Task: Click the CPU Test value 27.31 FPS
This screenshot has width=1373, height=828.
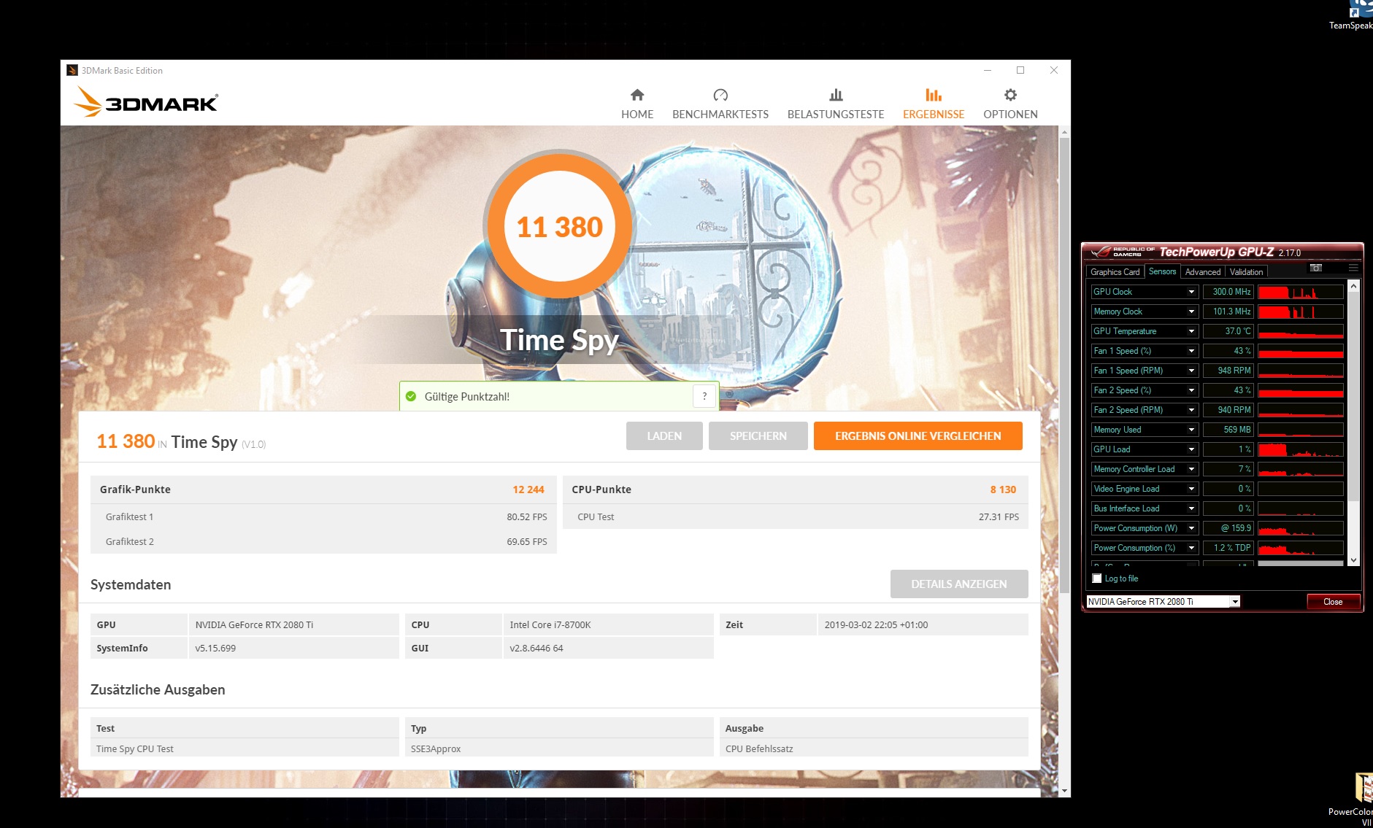Action: 999,516
